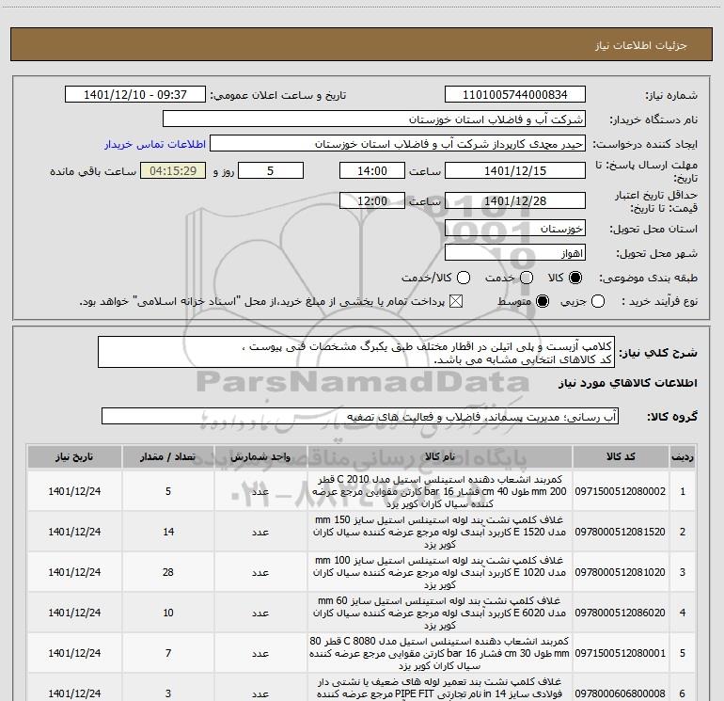Select the کالا radio button
This screenshot has width=724, height=701.
(575, 278)
